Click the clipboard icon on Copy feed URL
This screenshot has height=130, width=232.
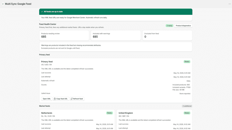pyautogui.click(x=55, y=99)
